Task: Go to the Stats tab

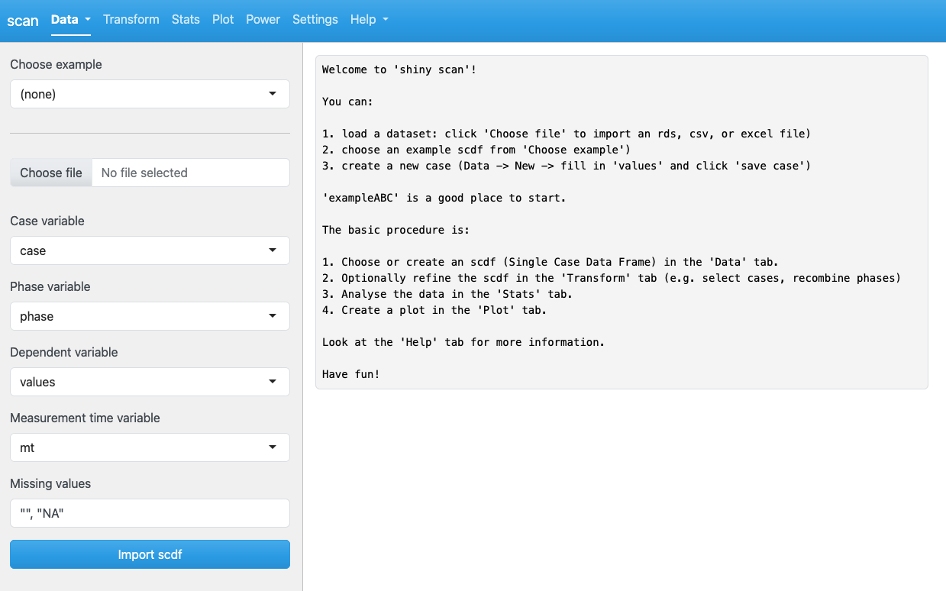Action: (186, 20)
